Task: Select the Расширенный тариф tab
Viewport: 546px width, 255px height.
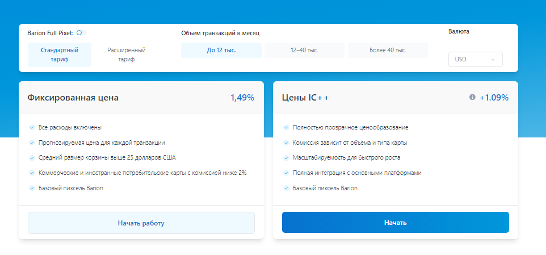Action: pyautogui.click(x=127, y=55)
